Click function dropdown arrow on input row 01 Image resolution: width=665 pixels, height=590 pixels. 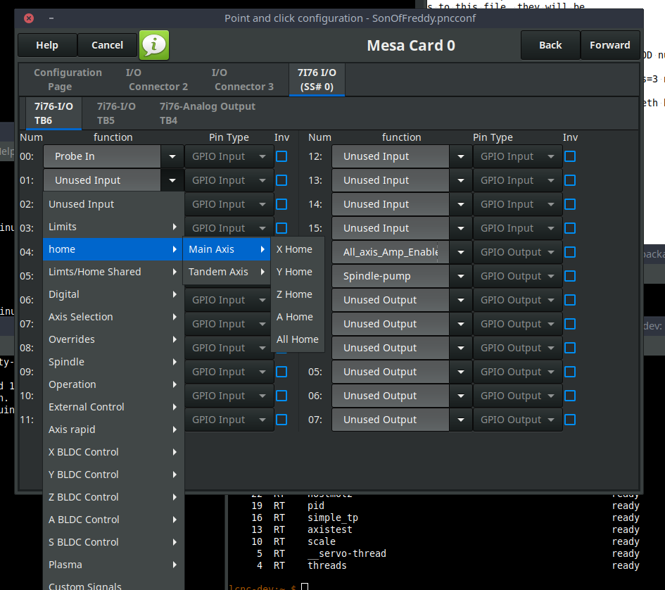pos(172,180)
